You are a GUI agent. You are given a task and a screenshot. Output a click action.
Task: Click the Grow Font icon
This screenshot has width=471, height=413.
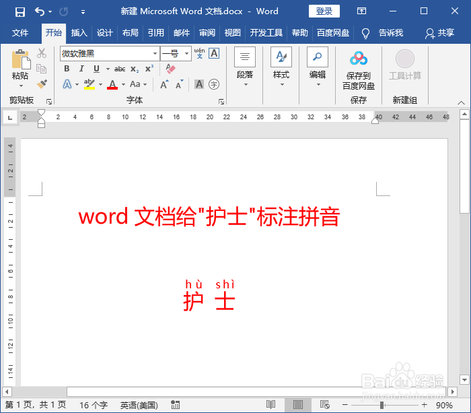click(x=164, y=84)
